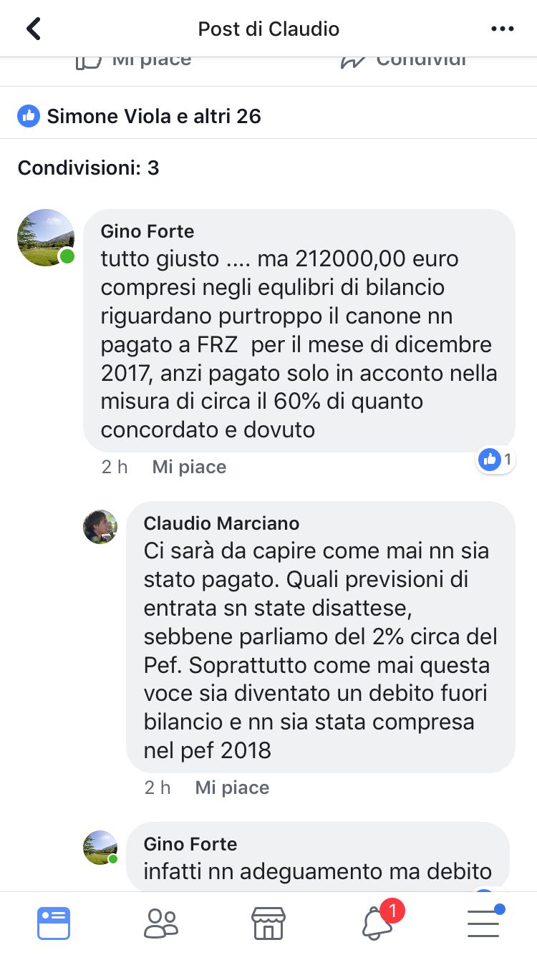Tap the partially visible Condividi button
Viewport: 537px width, 955px height.
click(x=404, y=60)
